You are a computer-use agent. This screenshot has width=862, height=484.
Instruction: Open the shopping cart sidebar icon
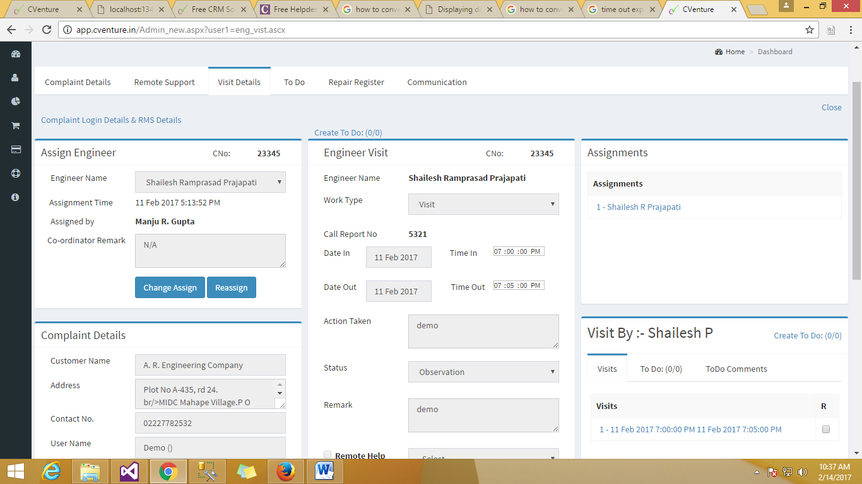click(16, 125)
